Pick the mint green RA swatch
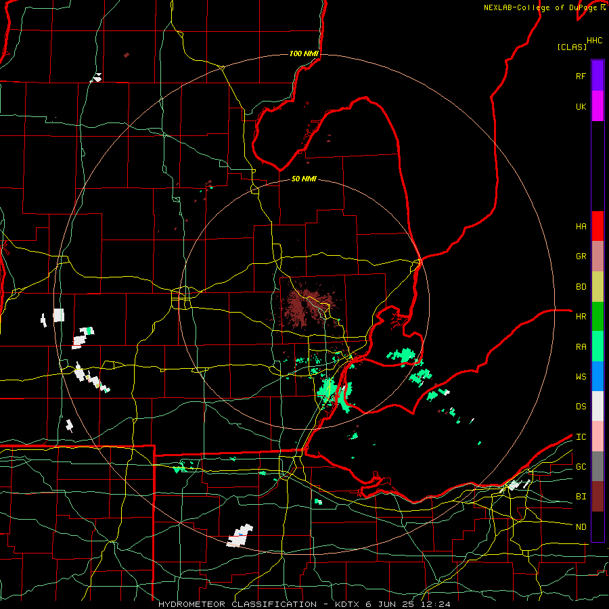The image size is (609, 609). point(597,346)
